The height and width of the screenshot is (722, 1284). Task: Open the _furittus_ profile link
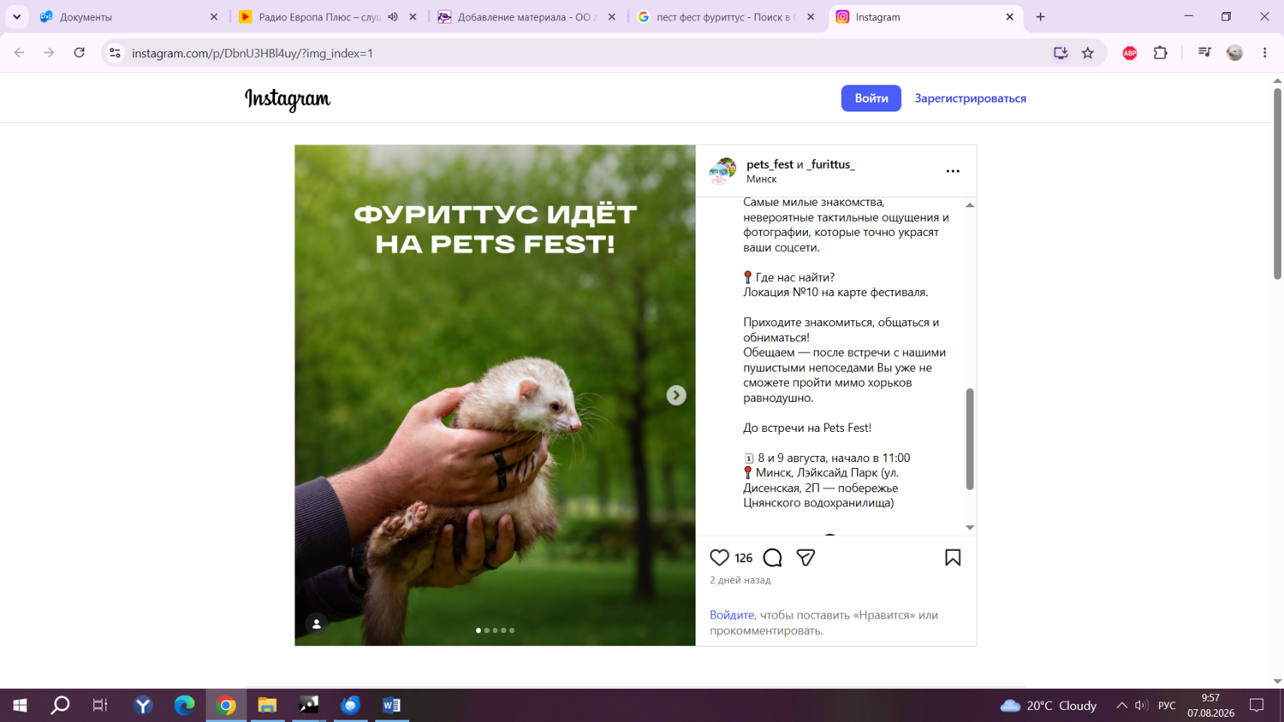tap(830, 164)
